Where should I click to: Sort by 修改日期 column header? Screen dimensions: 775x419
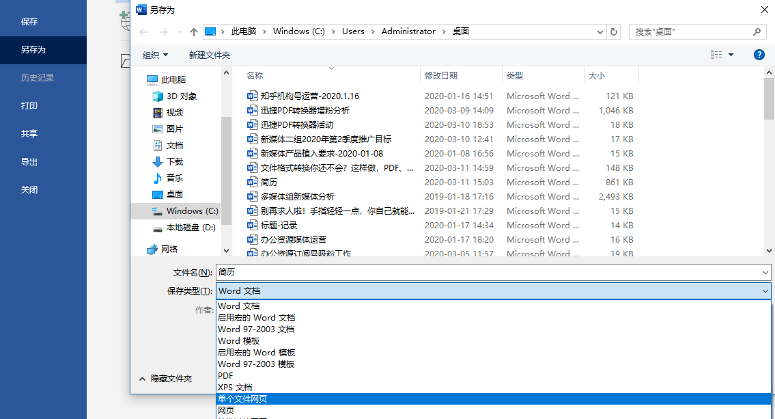[441, 76]
